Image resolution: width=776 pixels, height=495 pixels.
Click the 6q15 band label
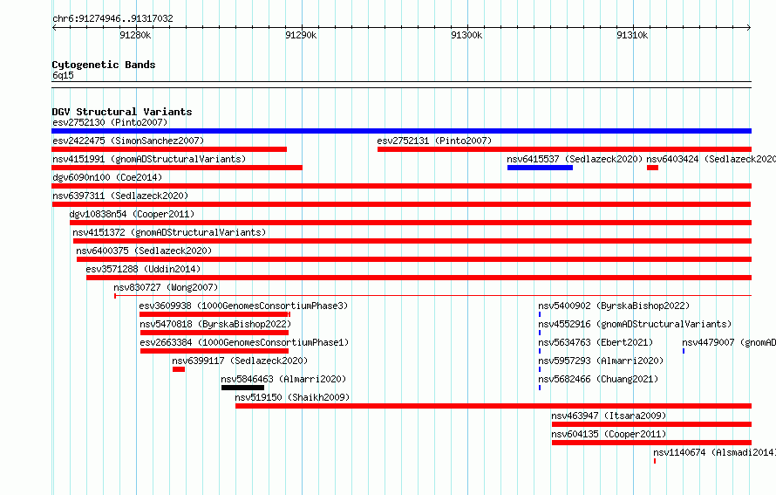[x=63, y=75]
